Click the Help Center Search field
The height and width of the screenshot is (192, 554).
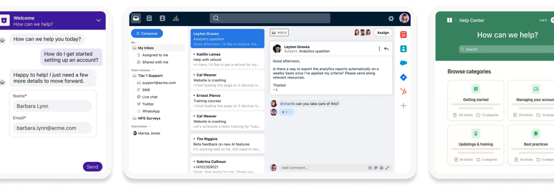[x=506, y=49]
